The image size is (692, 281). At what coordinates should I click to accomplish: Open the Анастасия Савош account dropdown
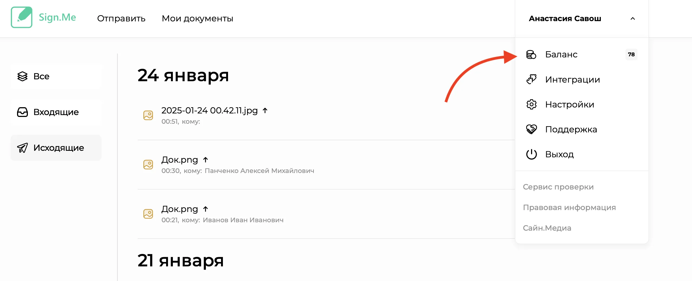[x=565, y=18]
